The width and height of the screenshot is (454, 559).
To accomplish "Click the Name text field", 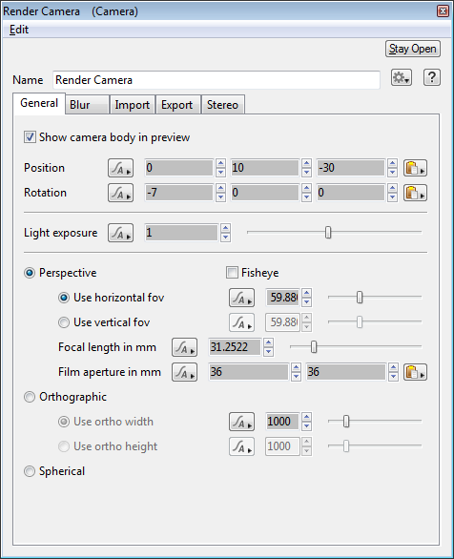I will coord(217,80).
